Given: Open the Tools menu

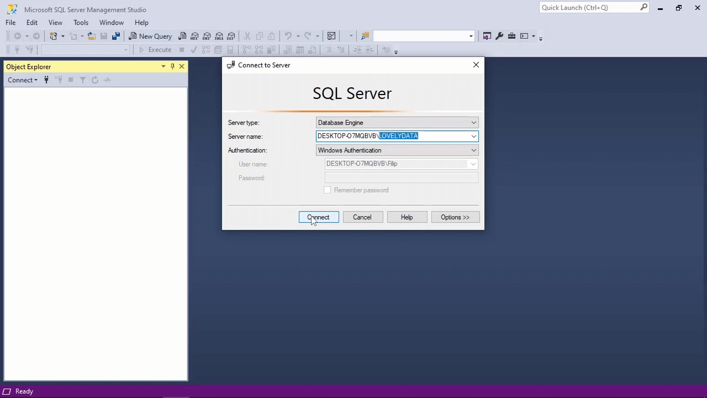Looking at the screenshot, I should 81,23.
